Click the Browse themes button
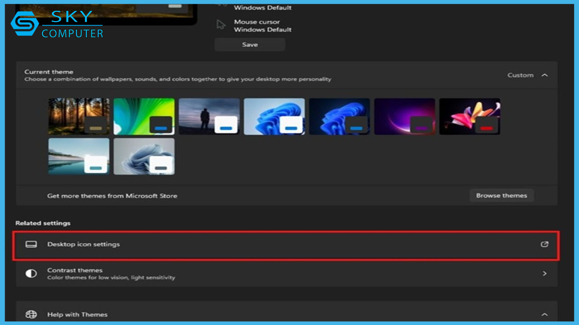579x325 pixels. click(501, 195)
